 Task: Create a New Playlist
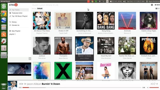click(15, 31)
